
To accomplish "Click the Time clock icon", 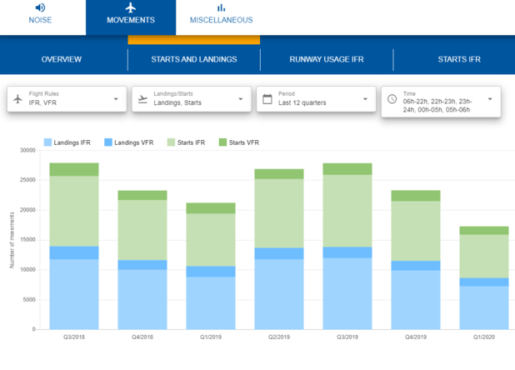I will [392, 99].
